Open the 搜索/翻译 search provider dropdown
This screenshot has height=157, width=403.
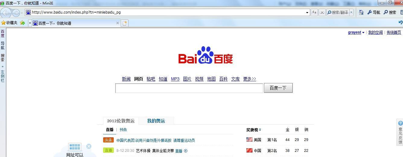(x=351, y=12)
